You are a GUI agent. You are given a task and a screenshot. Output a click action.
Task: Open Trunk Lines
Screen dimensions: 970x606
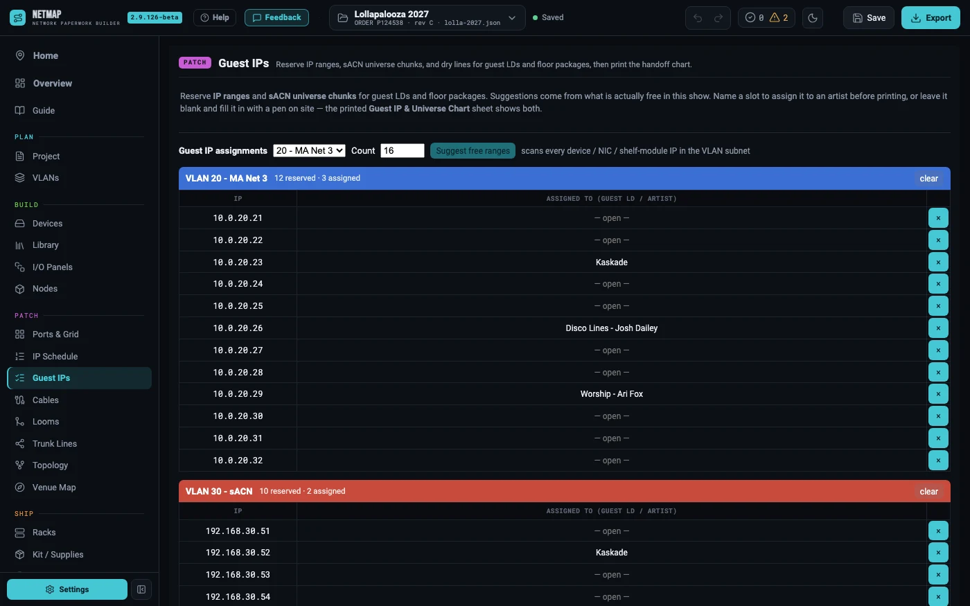coord(79,444)
